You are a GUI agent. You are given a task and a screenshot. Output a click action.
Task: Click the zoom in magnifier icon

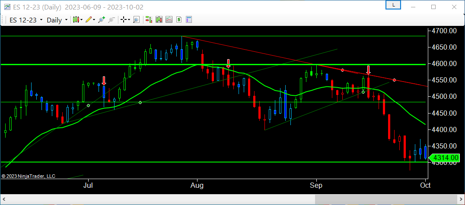102,20
